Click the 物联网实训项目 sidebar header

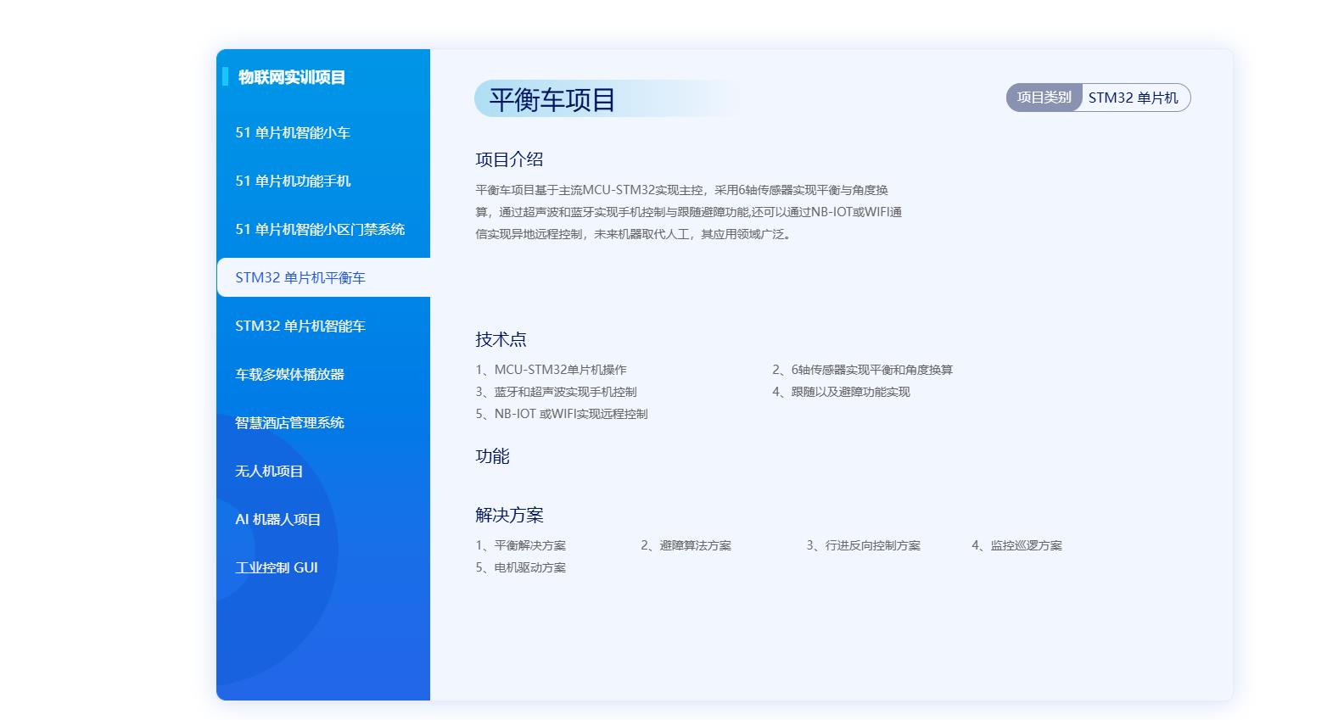tap(292, 77)
